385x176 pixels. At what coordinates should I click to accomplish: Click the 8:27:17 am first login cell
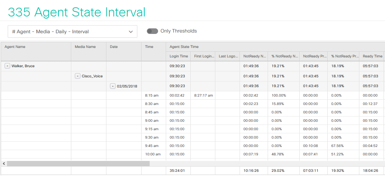tap(203, 95)
